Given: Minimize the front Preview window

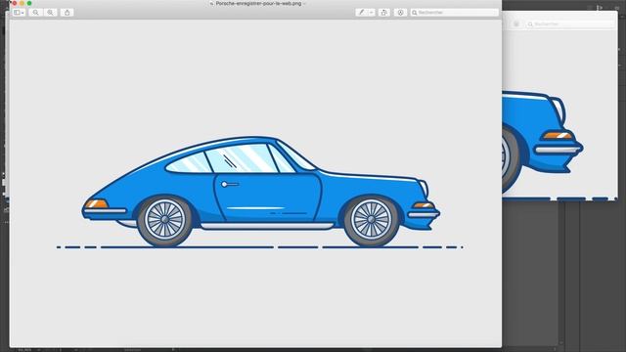Looking at the screenshot, I should point(22,3).
